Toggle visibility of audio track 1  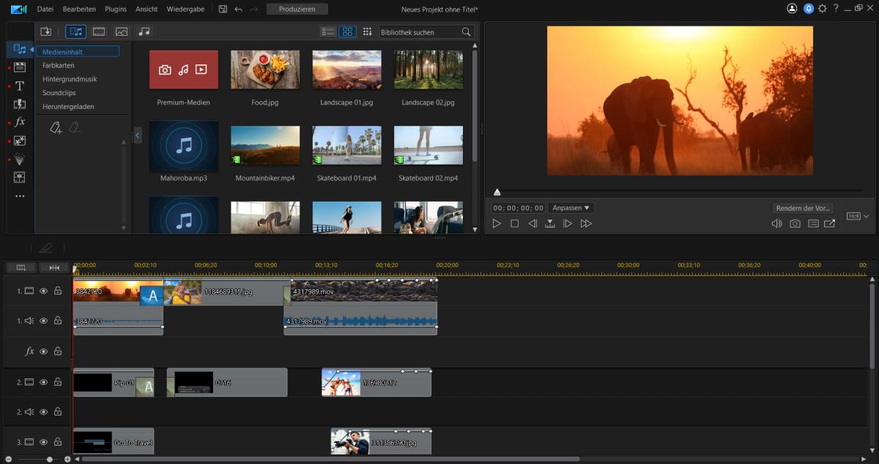43,321
